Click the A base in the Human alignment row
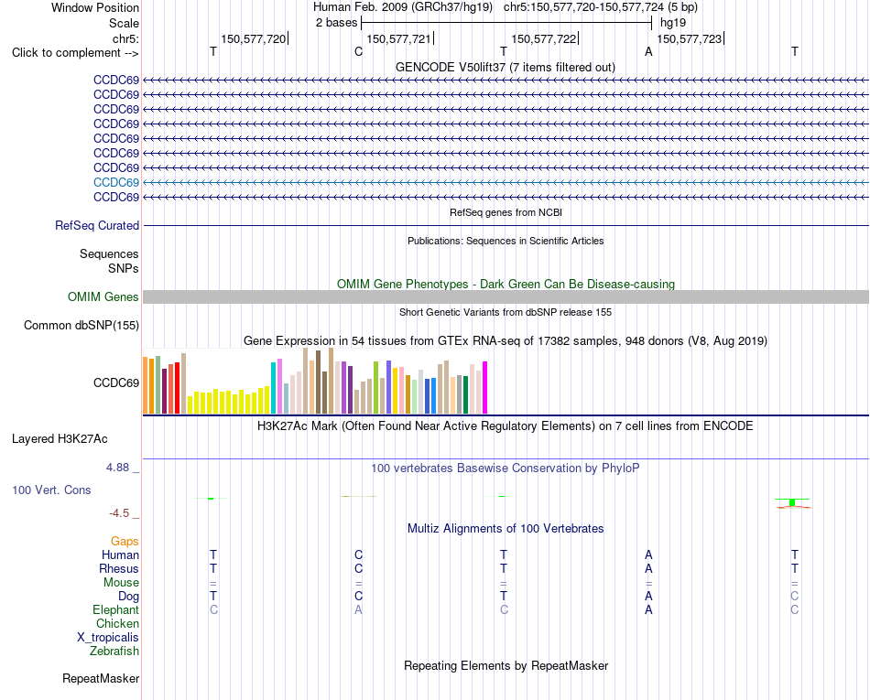 (x=648, y=555)
